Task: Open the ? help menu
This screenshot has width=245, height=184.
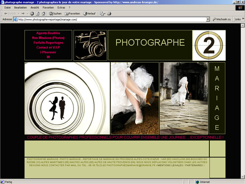Action: pyautogui.click(x=70, y=7)
